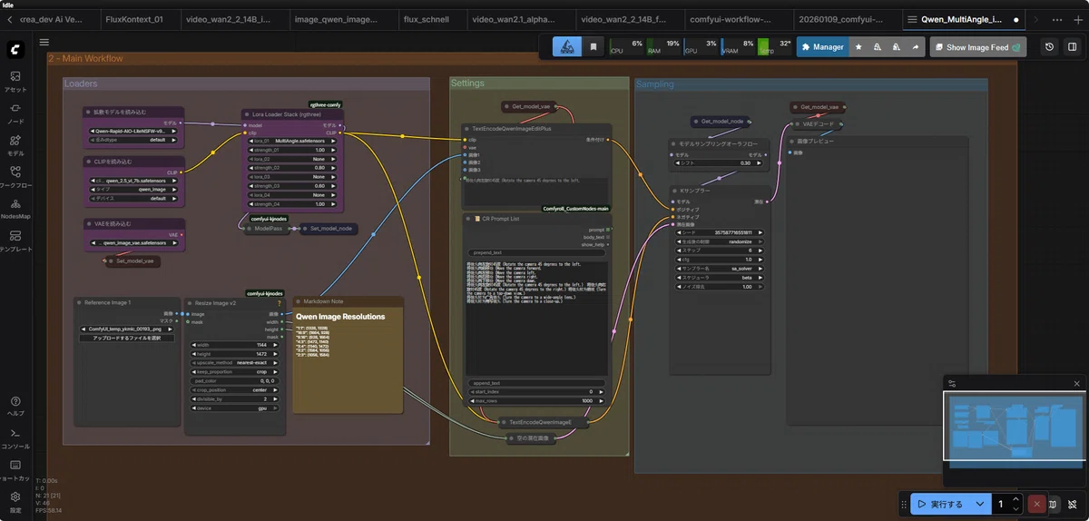
Task: Open the Node library (ノード) sidebar panel
Action: (x=15, y=113)
